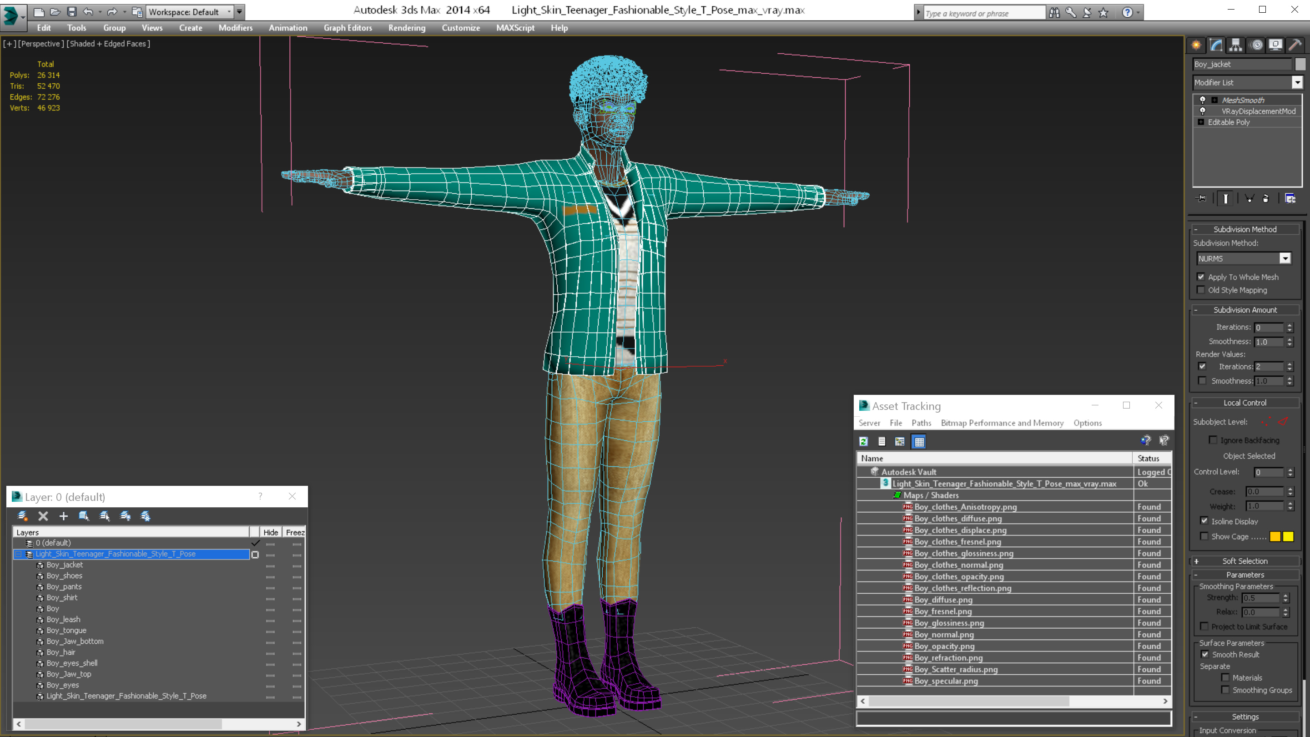The width and height of the screenshot is (1310, 737).
Task: Collapse Light_Skin_Teenager layer tree node
Action: (19, 554)
